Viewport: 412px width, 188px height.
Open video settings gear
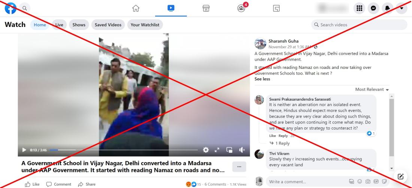pos(206,150)
